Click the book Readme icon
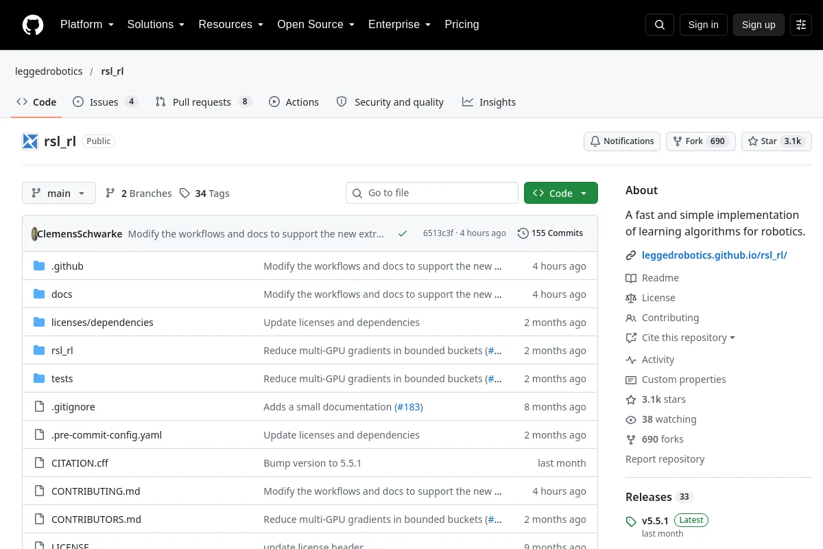 pyautogui.click(x=631, y=278)
